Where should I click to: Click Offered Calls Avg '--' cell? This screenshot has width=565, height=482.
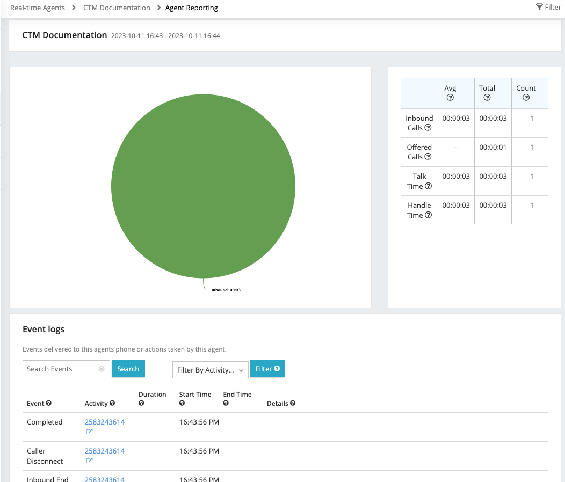point(456,148)
